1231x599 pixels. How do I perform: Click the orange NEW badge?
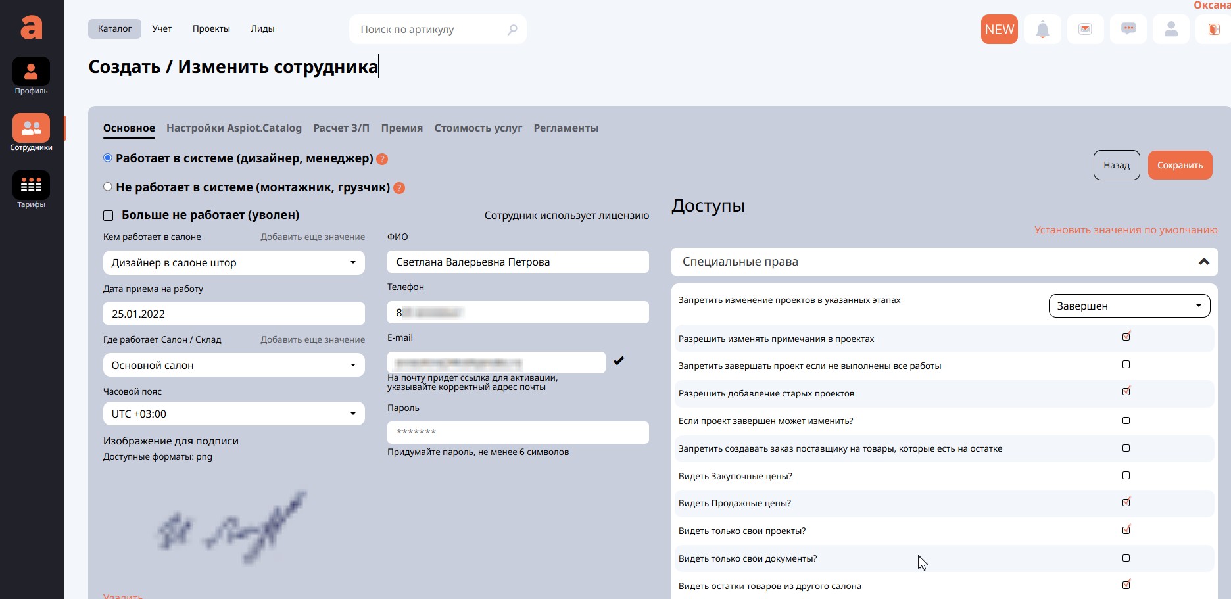[999, 30]
